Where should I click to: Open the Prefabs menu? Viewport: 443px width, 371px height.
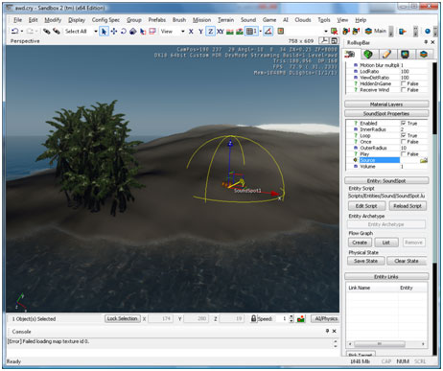157,20
